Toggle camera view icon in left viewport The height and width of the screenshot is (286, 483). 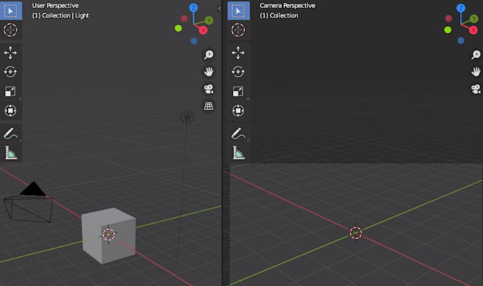209,89
